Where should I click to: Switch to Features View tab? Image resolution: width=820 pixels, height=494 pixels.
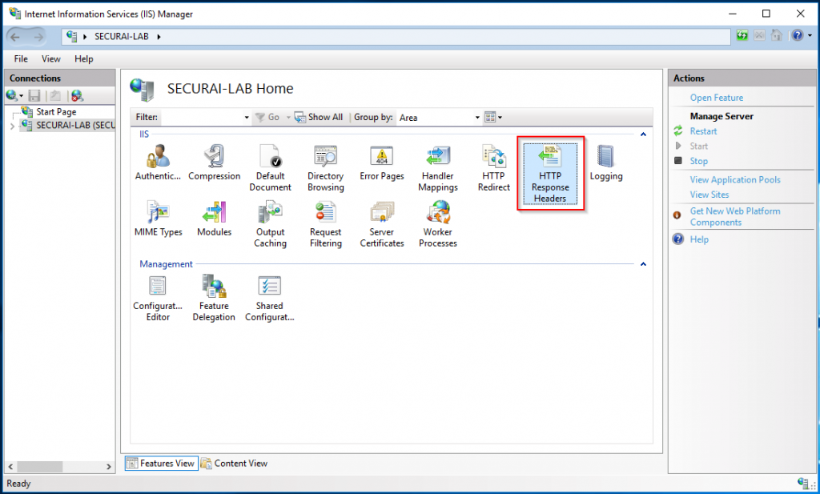click(161, 463)
